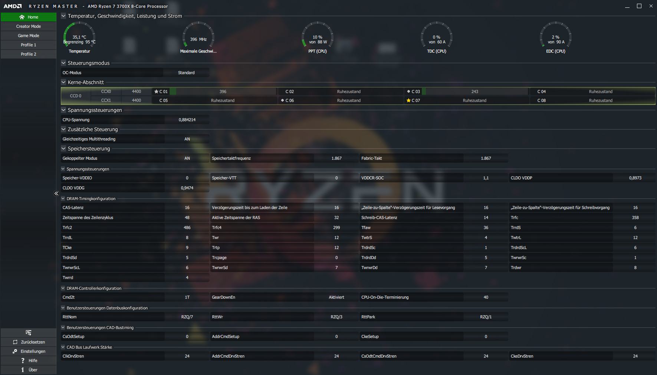Click ClkDrvStren value 24
The height and width of the screenshot is (375, 657).
click(x=187, y=356)
